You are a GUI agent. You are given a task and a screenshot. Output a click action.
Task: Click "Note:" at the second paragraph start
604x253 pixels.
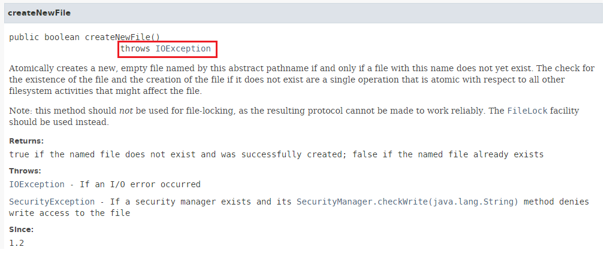tap(20, 111)
